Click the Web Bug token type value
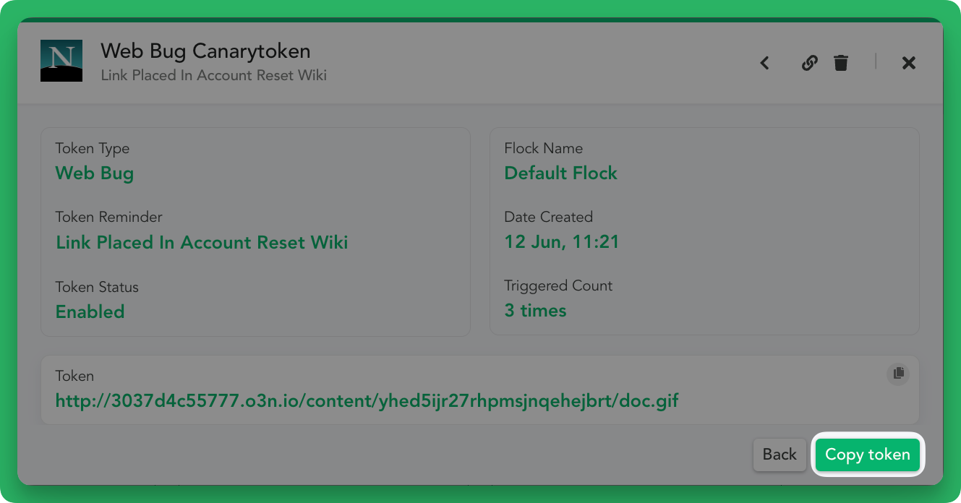Screen dimensions: 961x503 (x=95, y=173)
